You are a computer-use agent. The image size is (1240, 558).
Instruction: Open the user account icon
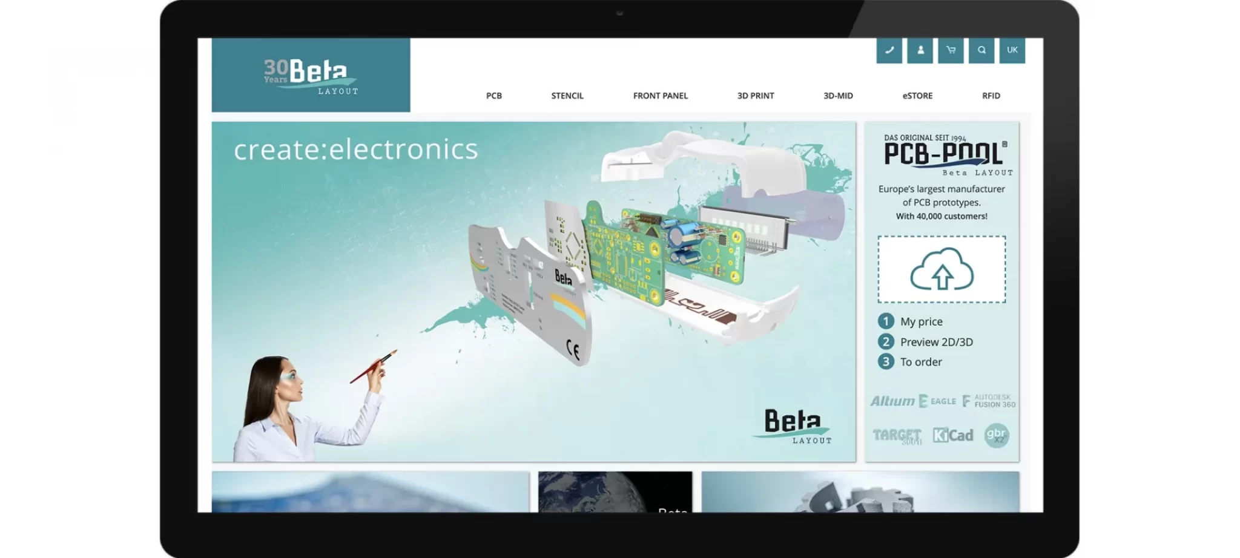point(920,50)
